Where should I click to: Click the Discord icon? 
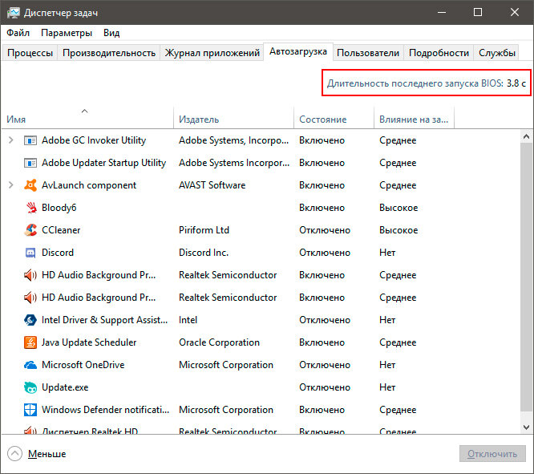tap(30, 253)
